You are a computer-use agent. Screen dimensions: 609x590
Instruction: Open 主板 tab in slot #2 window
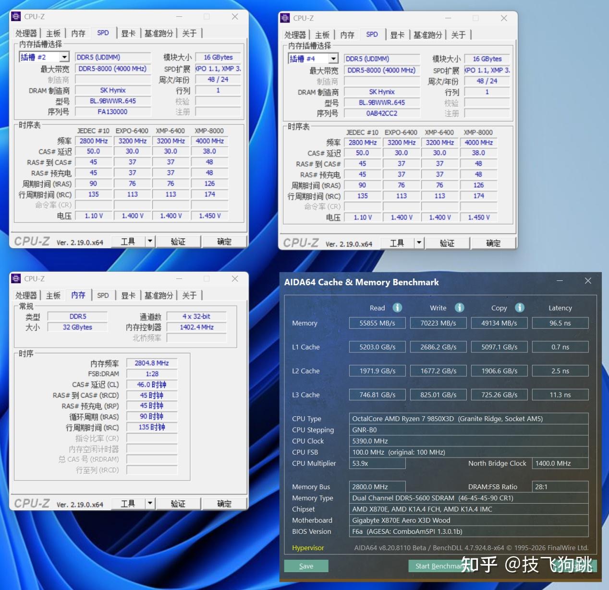pos(53,33)
